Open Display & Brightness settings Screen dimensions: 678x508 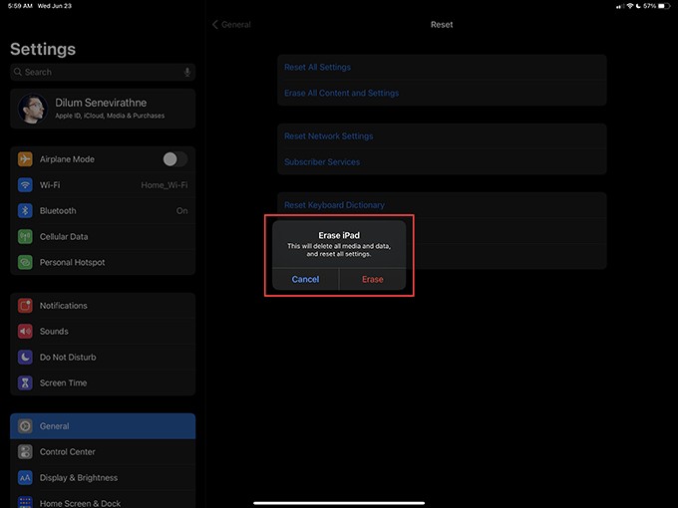point(103,478)
